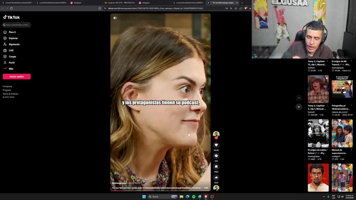The height and width of the screenshot is (200, 356).
Task: Go forward with the browser forward arrow
Action: (7, 8)
